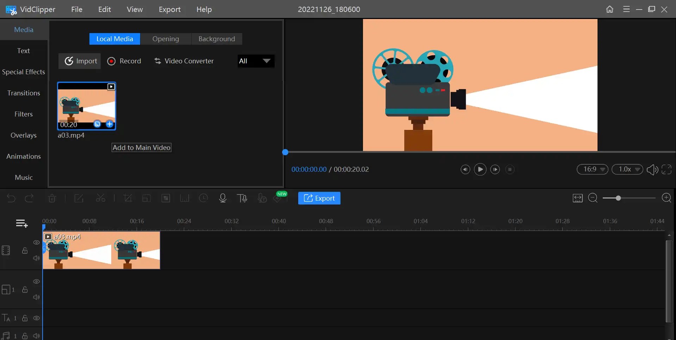Select the Undo icon in the toolbar
Screen dimensions: 676x340
tap(11, 198)
